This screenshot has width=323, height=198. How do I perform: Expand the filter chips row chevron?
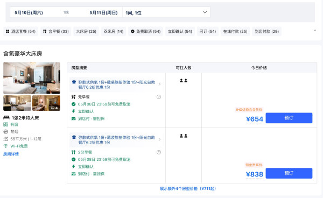click(x=315, y=31)
